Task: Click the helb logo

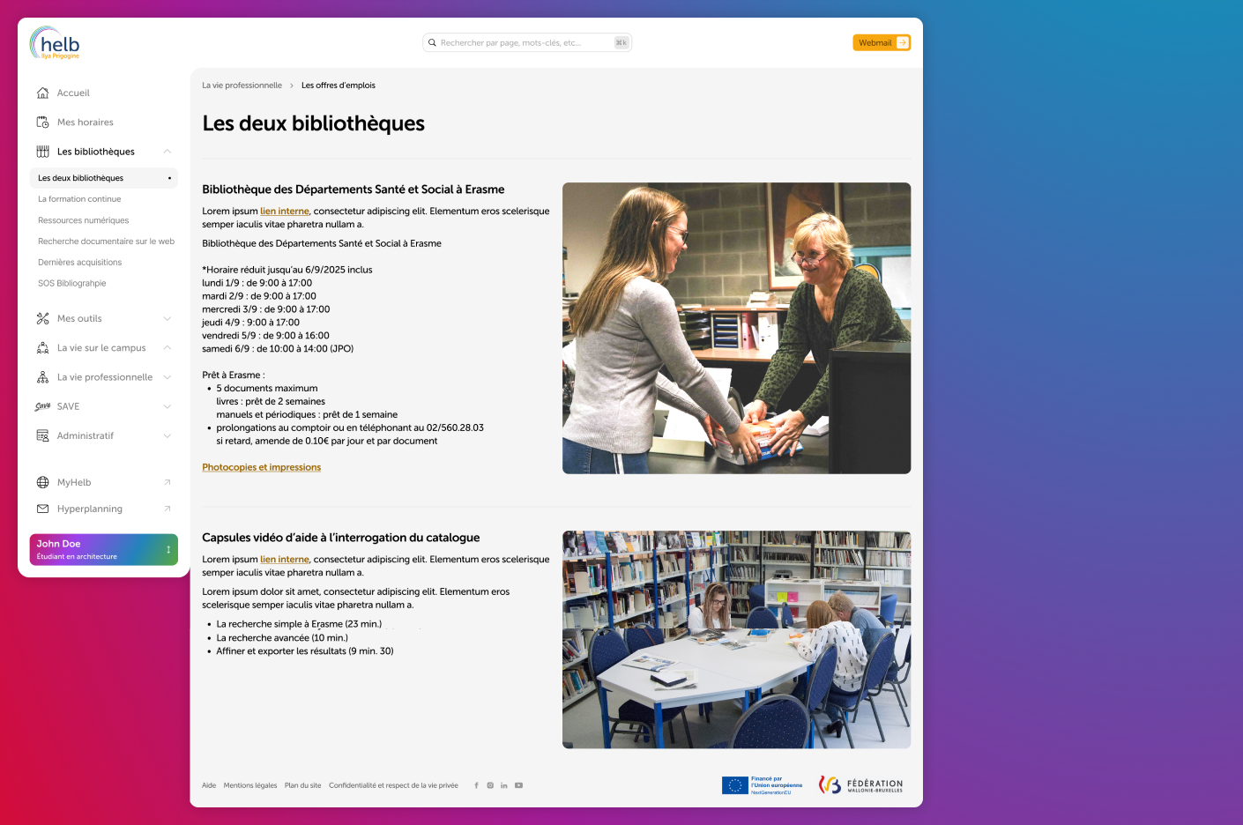Action: [56, 43]
